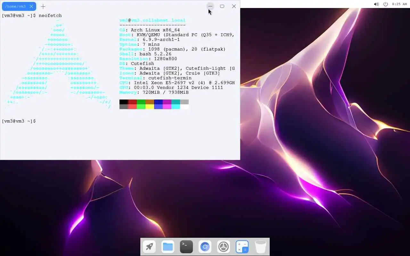Click the 'GPU: 00:03.0 Vendor 1234' line
The height and width of the screenshot is (256, 410).
(171, 88)
